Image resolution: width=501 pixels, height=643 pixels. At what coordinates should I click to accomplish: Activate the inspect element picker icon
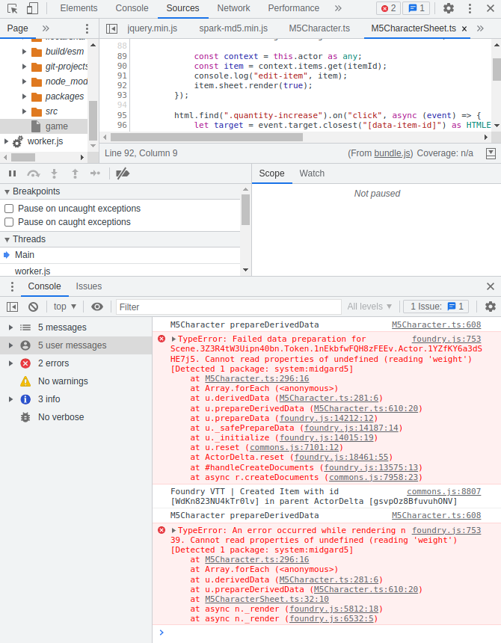(x=13, y=8)
